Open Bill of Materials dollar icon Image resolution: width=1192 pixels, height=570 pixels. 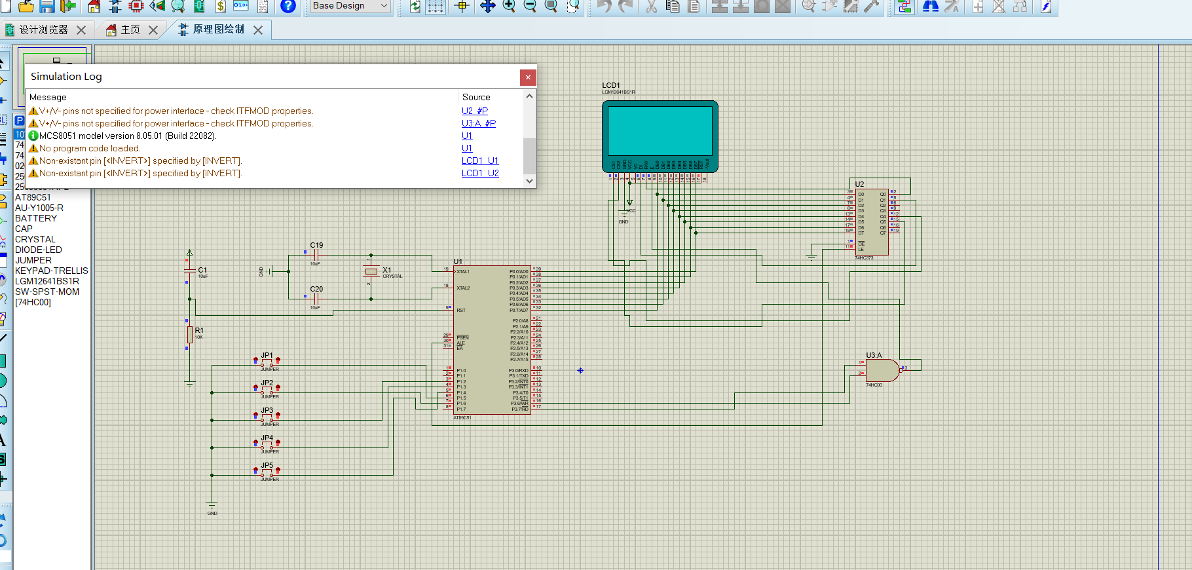[x=220, y=7]
